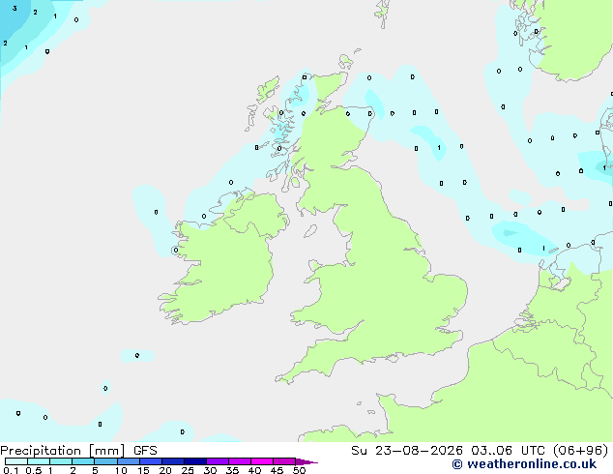
Task: Select the 25–30 mm dark navy legend swatch
Action: (195, 461)
